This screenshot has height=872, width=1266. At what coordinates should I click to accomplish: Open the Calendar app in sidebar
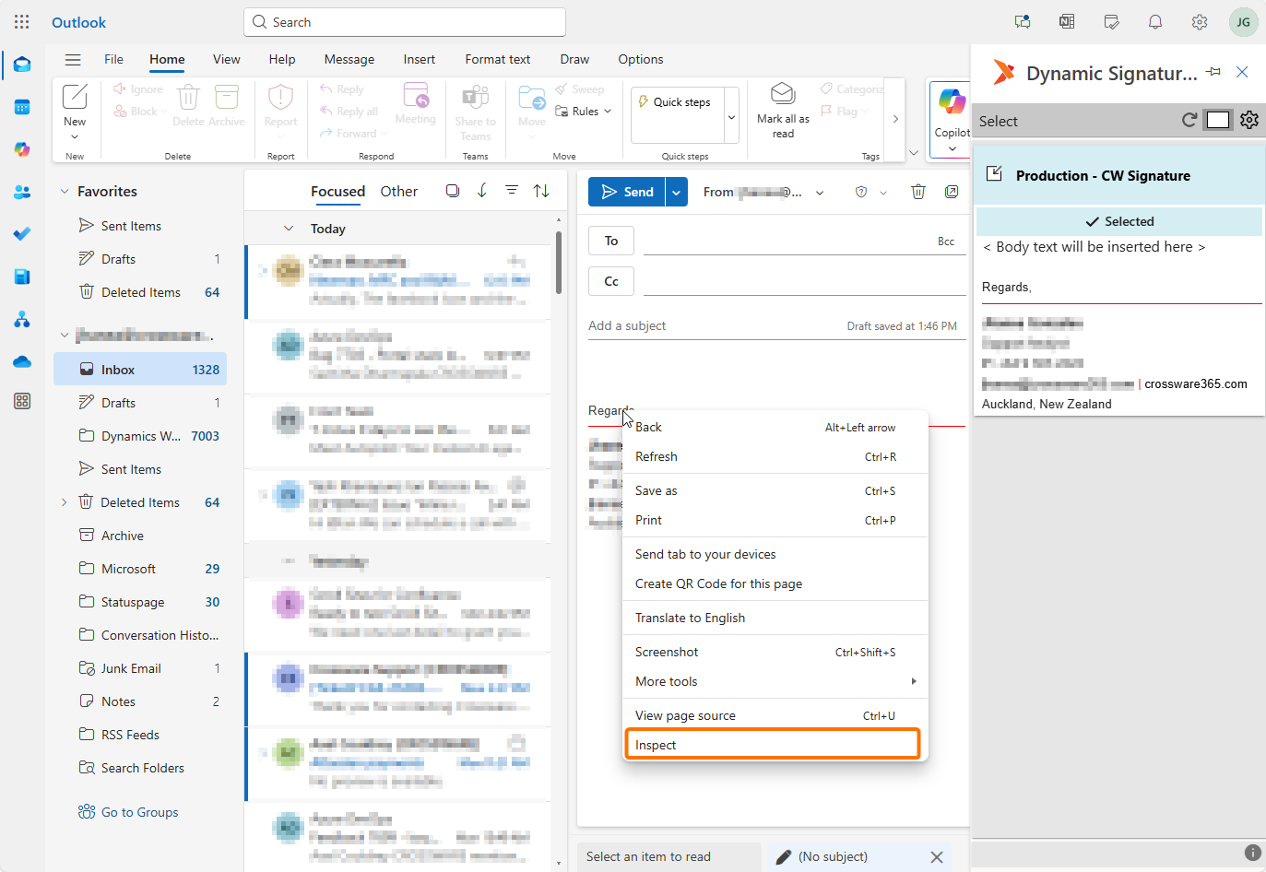pyautogui.click(x=22, y=107)
